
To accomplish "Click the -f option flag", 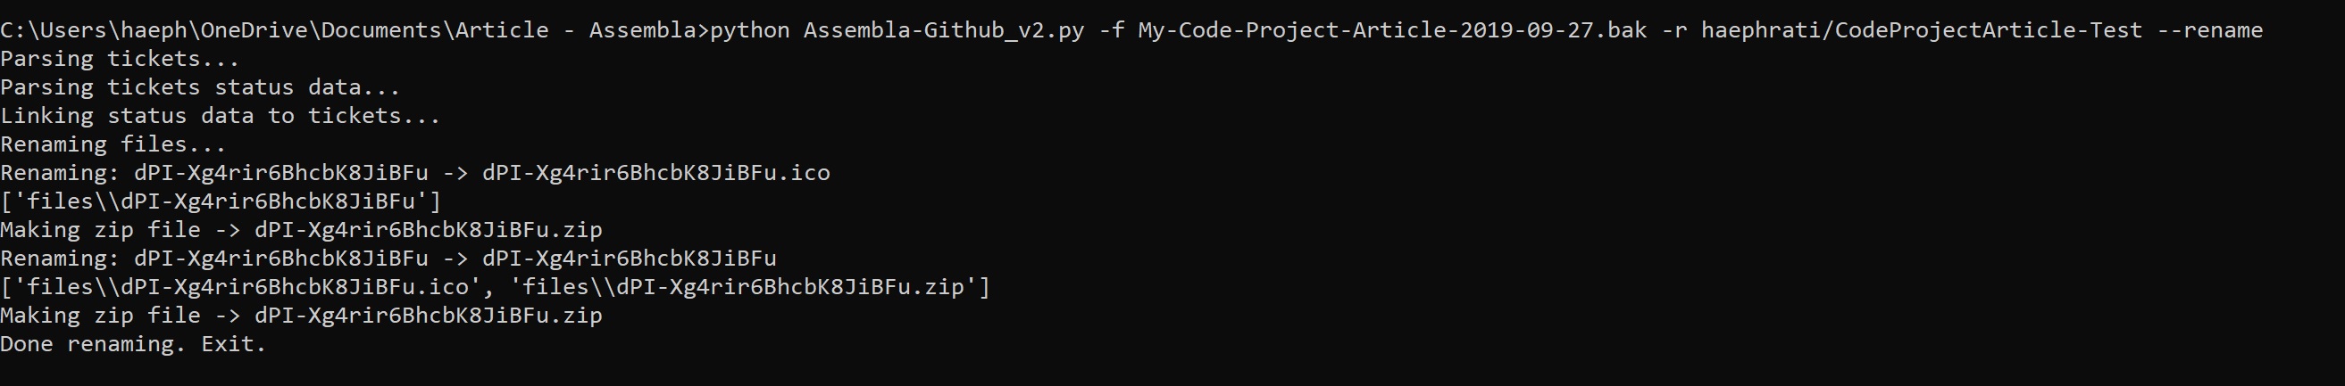I will tap(1111, 30).
